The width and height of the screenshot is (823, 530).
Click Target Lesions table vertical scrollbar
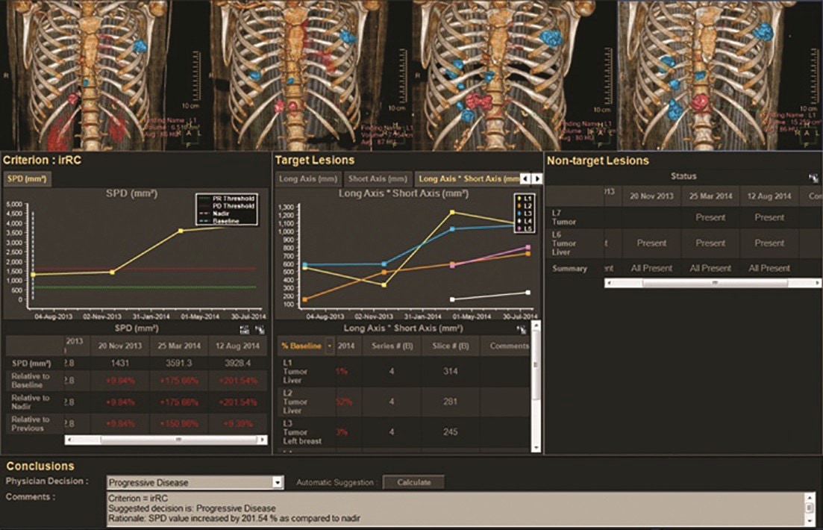point(535,388)
